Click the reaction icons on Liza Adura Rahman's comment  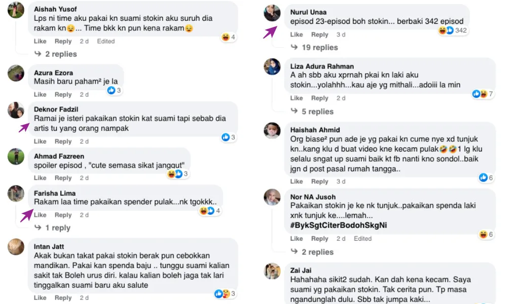coord(479,94)
